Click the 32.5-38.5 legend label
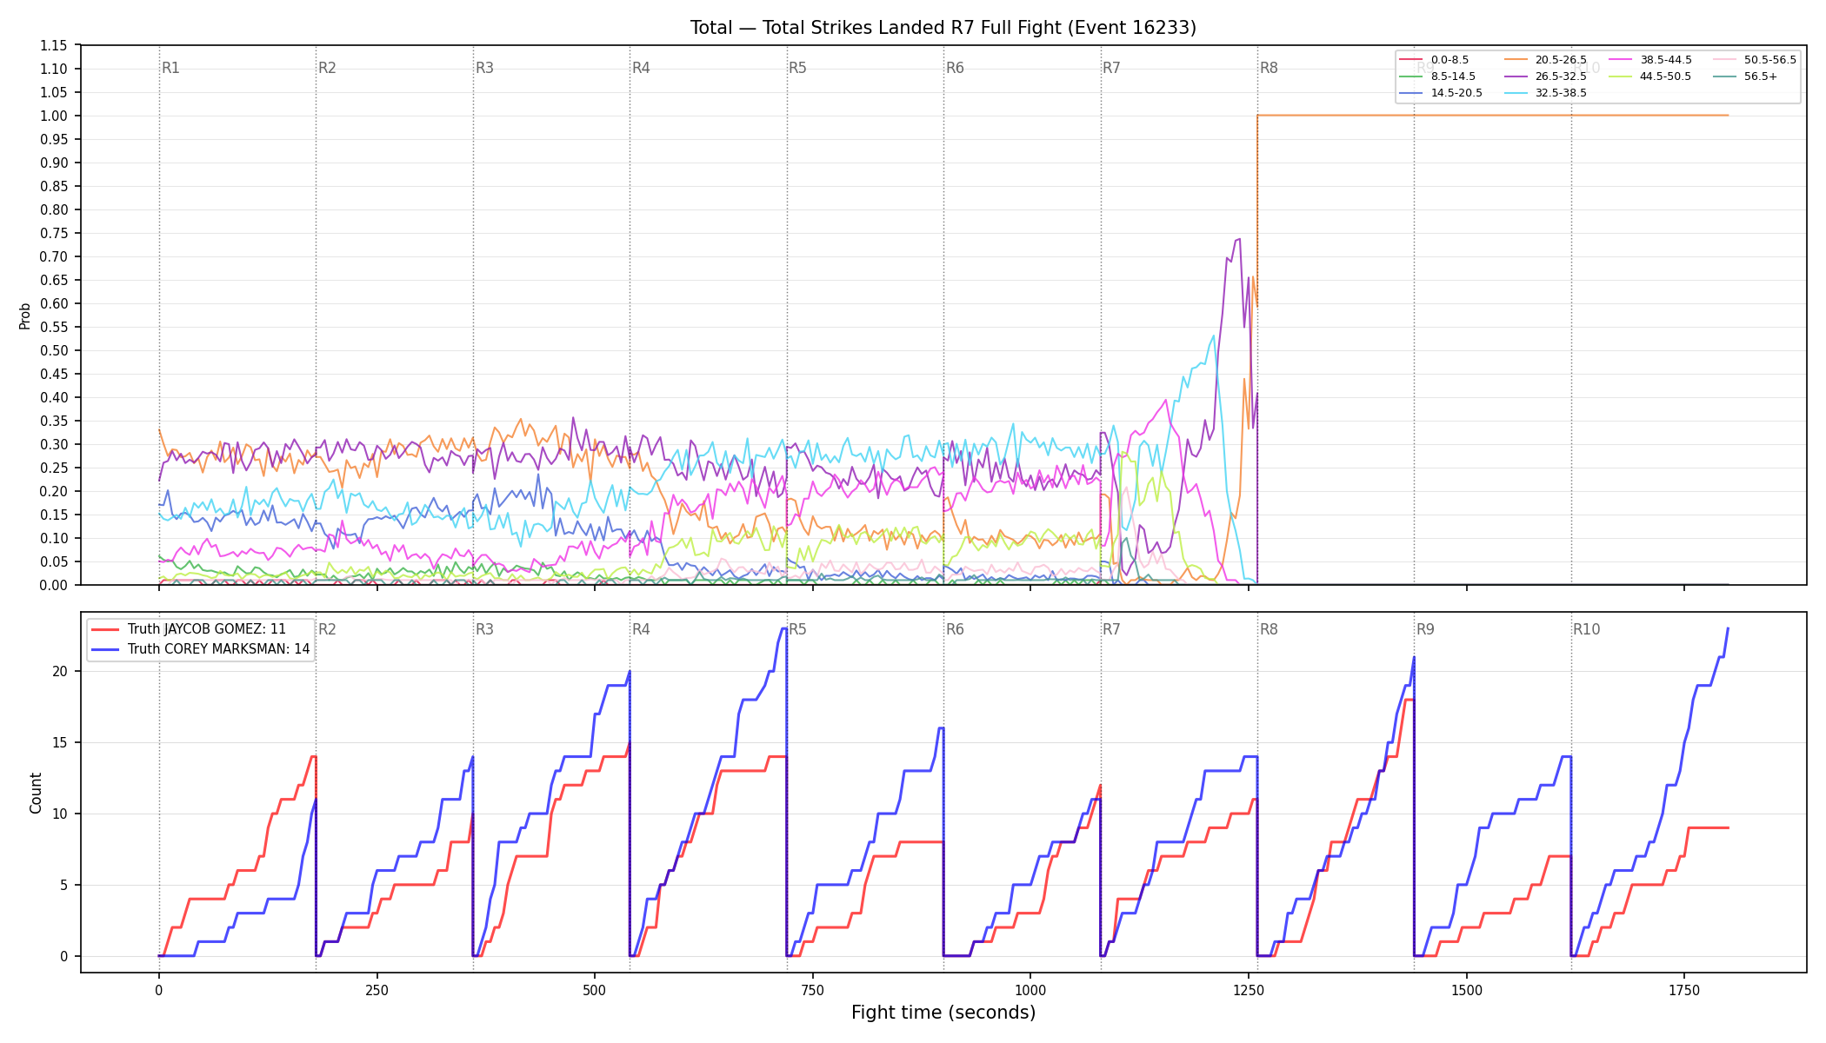This screenshot has width=1826, height=1043. pos(1561,93)
